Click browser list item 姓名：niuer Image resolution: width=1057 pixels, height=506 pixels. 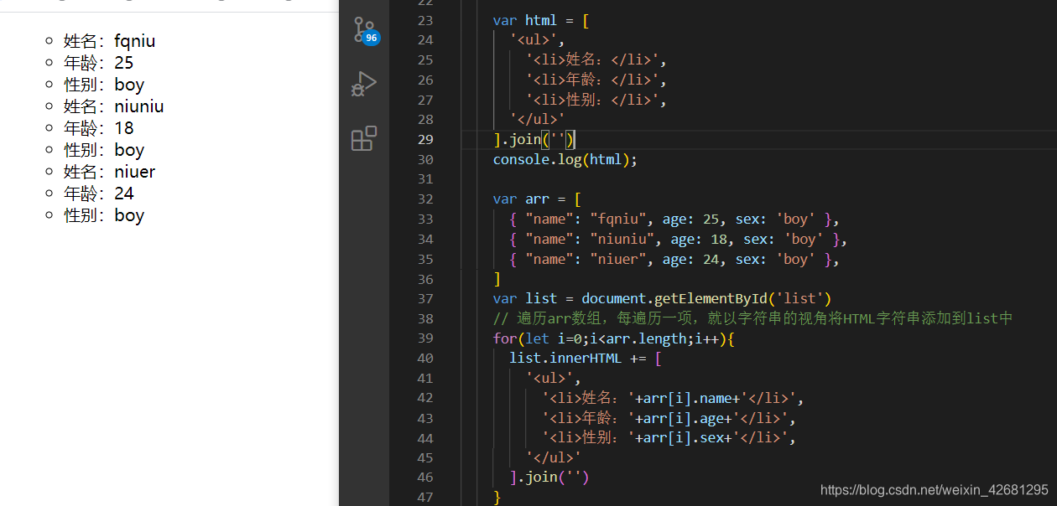(110, 172)
